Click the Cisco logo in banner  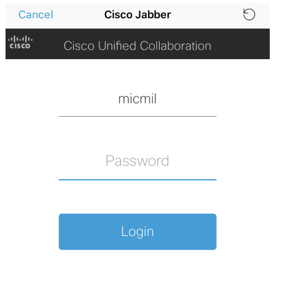20,42
